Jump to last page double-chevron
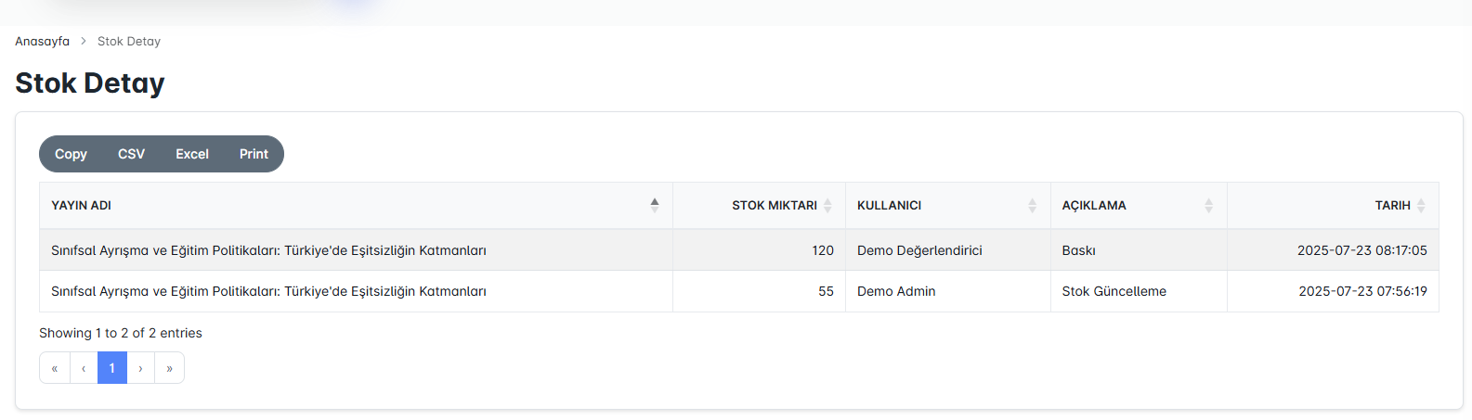The height and width of the screenshot is (420, 1472). coord(169,368)
